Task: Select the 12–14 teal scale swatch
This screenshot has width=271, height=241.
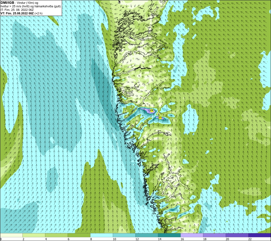Action: (147, 235)
